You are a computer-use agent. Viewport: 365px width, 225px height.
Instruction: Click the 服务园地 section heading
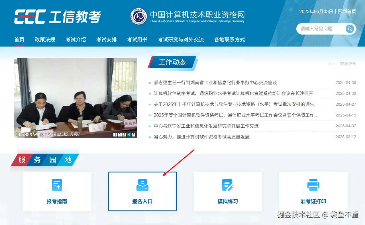(45, 160)
